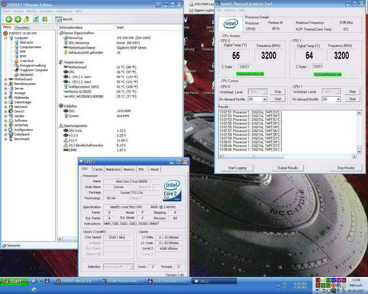This screenshot has width=368, height=294.
Task: Click the green Forward arrow in EVEREST toolbar
Action: coord(18,19)
